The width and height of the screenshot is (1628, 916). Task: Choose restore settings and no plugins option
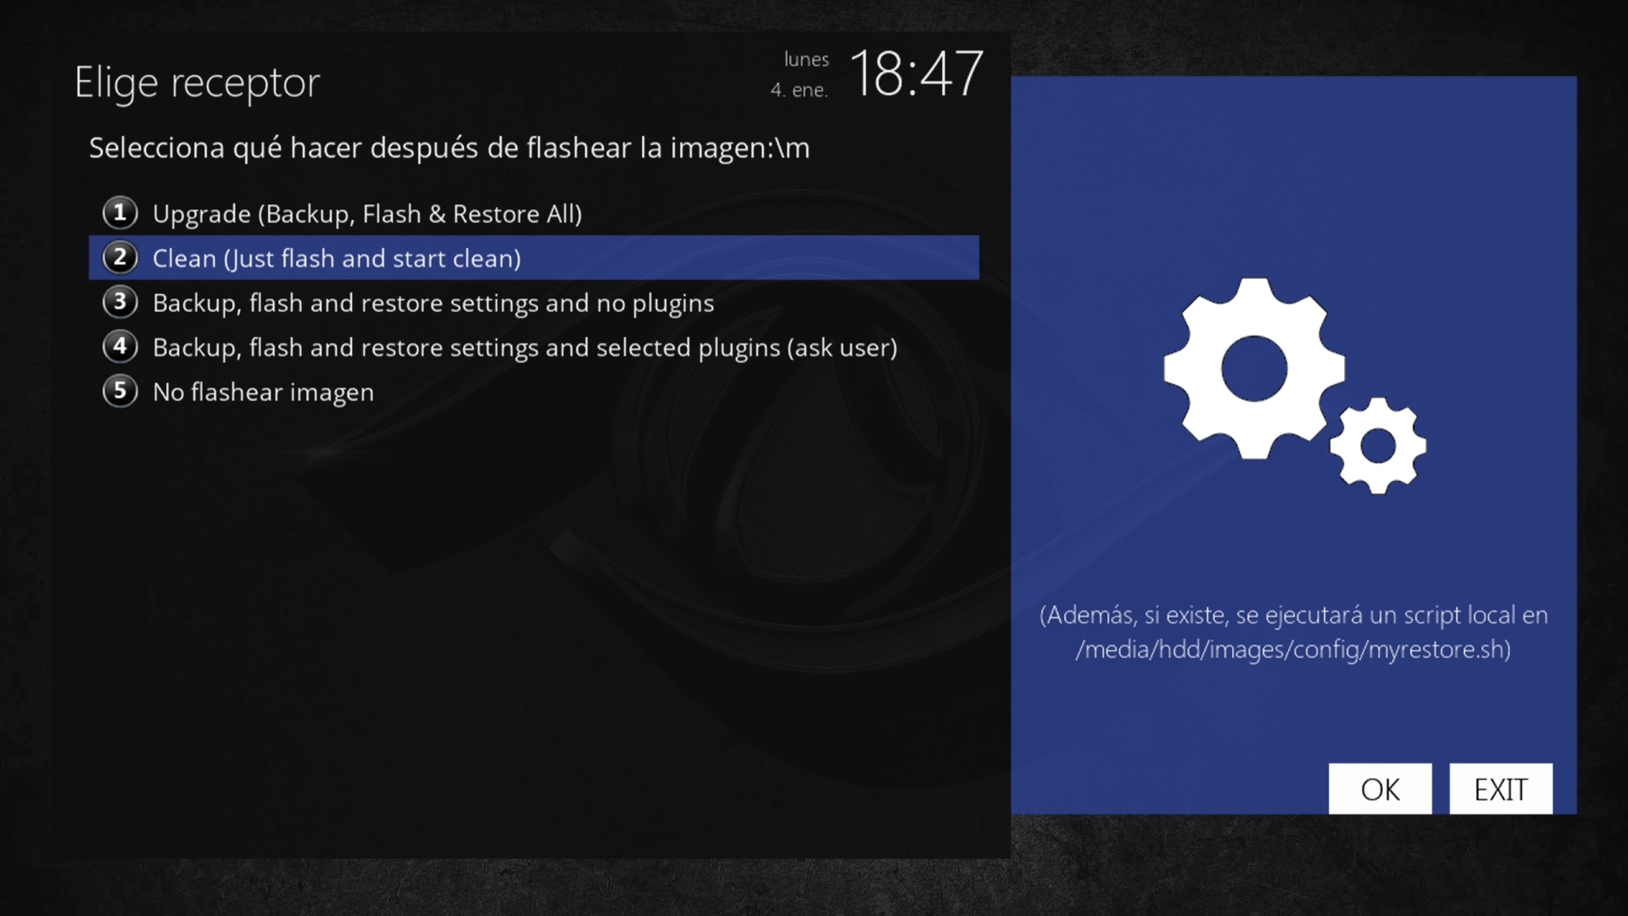[x=433, y=303]
